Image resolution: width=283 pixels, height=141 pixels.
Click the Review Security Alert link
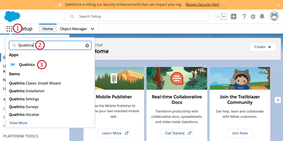point(202,5)
